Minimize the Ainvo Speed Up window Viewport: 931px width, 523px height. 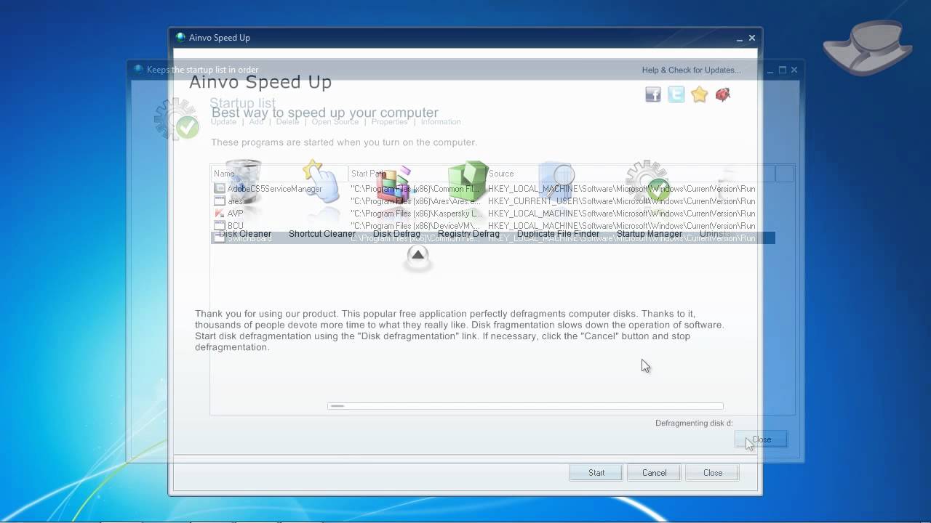click(740, 38)
